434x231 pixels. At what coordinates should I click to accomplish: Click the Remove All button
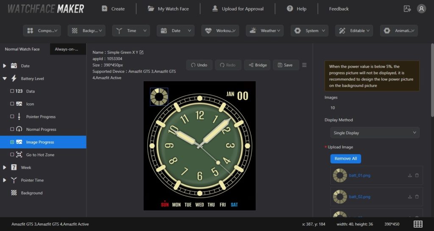click(x=345, y=159)
